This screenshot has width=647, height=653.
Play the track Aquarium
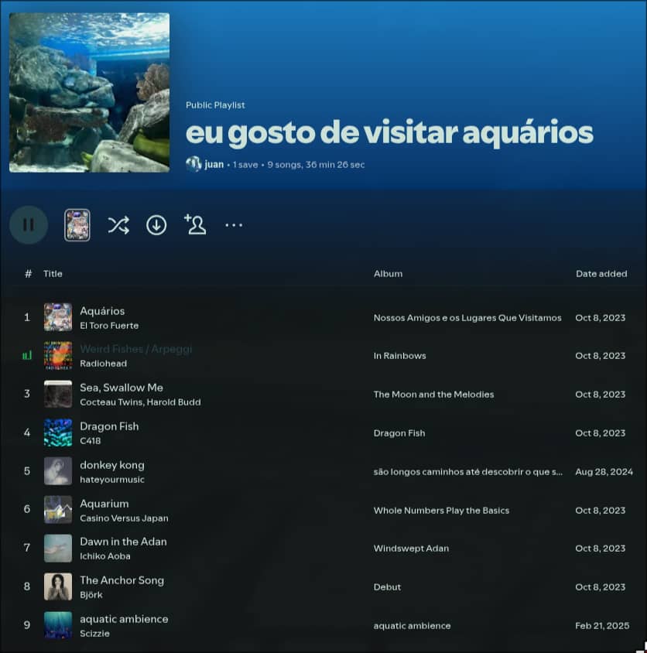[104, 504]
